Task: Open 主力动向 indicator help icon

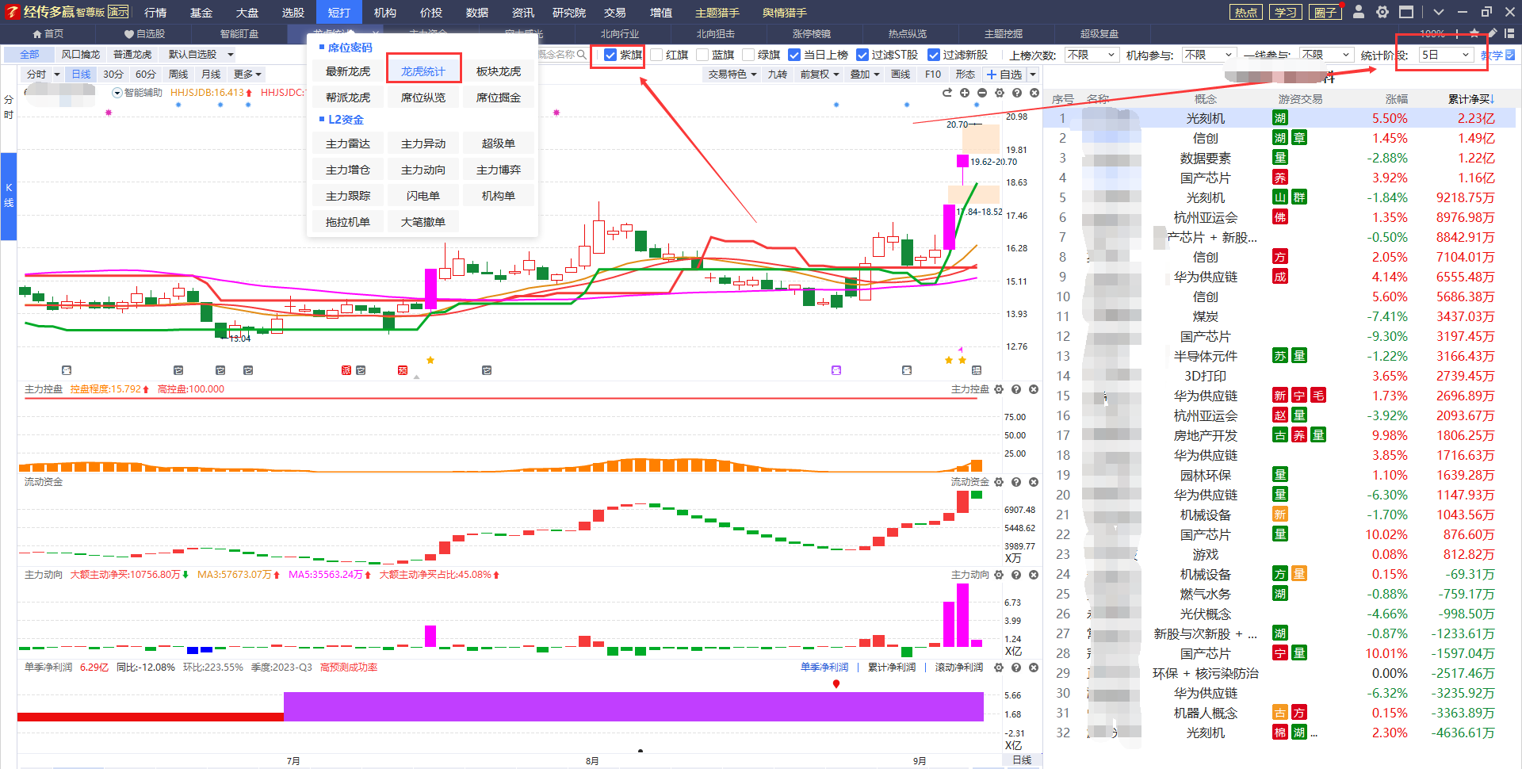Action: pyautogui.click(x=1016, y=575)
